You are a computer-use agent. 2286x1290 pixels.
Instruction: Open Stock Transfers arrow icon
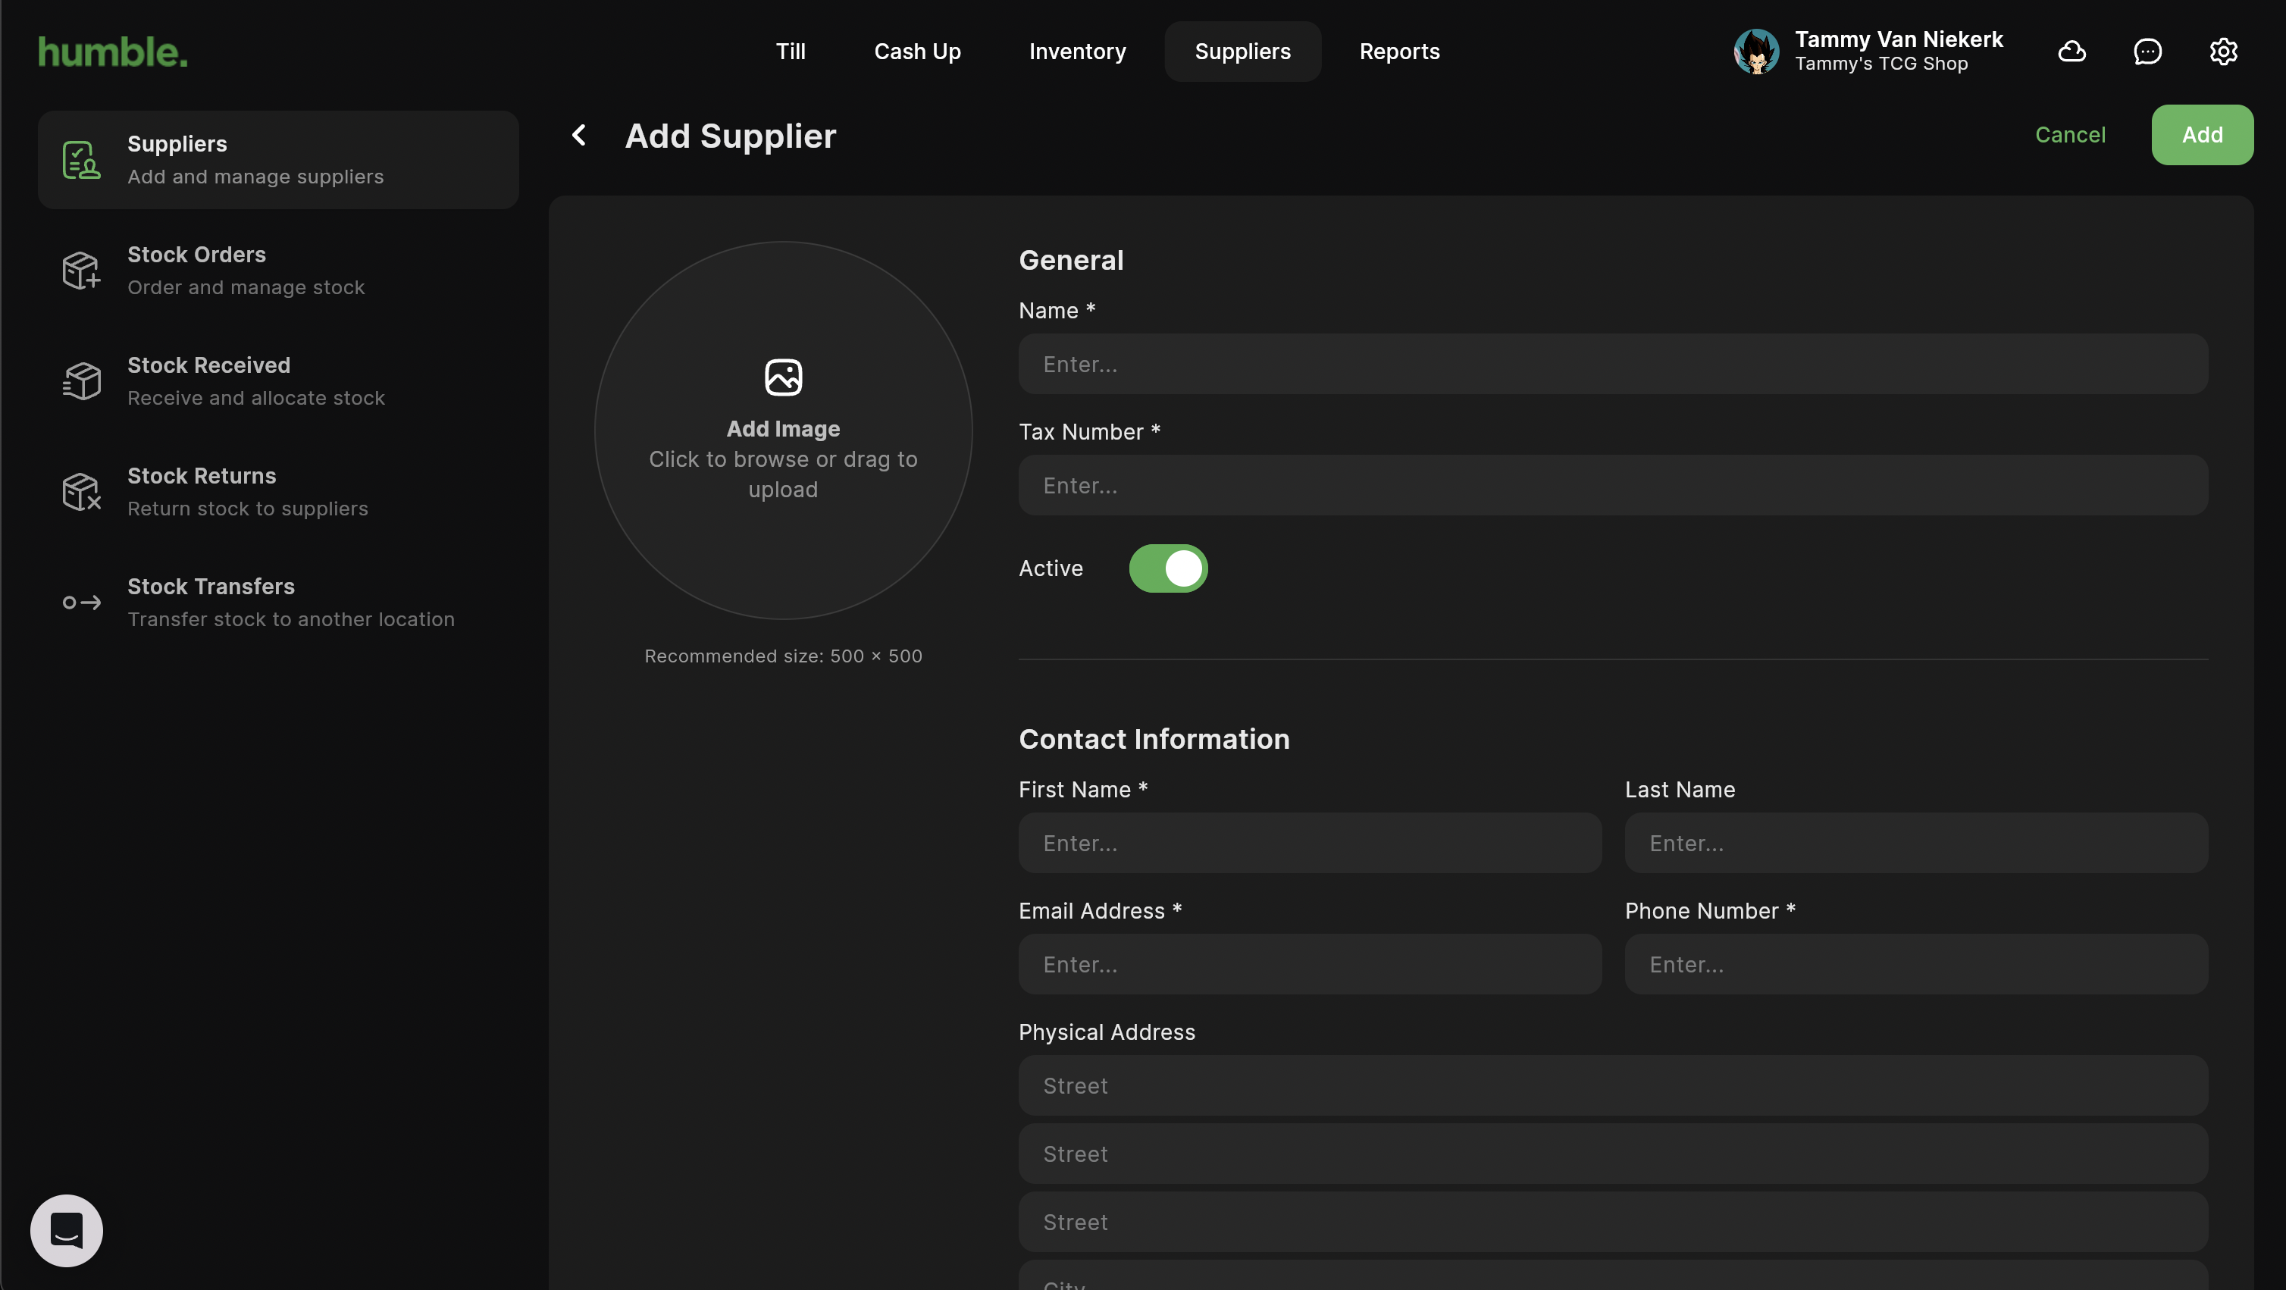point(81,603)
